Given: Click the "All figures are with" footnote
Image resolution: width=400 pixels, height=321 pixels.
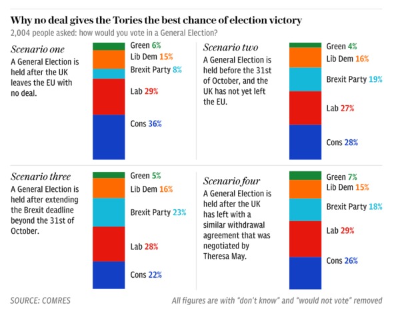Looking at the screenshot, I should point(277,301).
